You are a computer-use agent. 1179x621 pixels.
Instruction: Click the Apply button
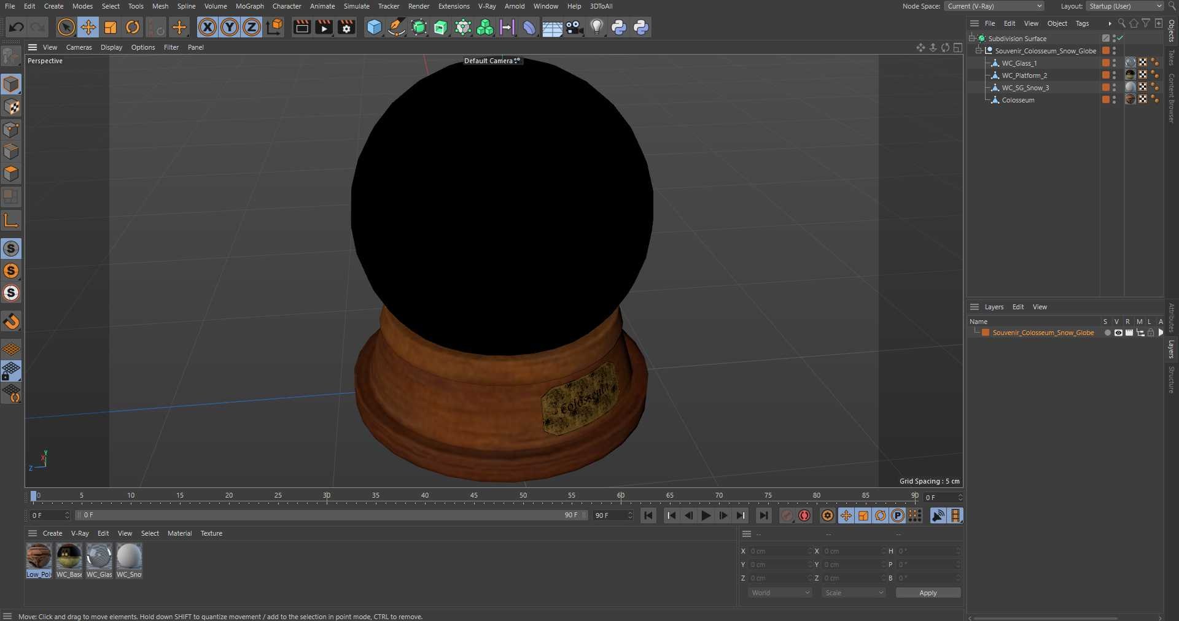(927, 593)
